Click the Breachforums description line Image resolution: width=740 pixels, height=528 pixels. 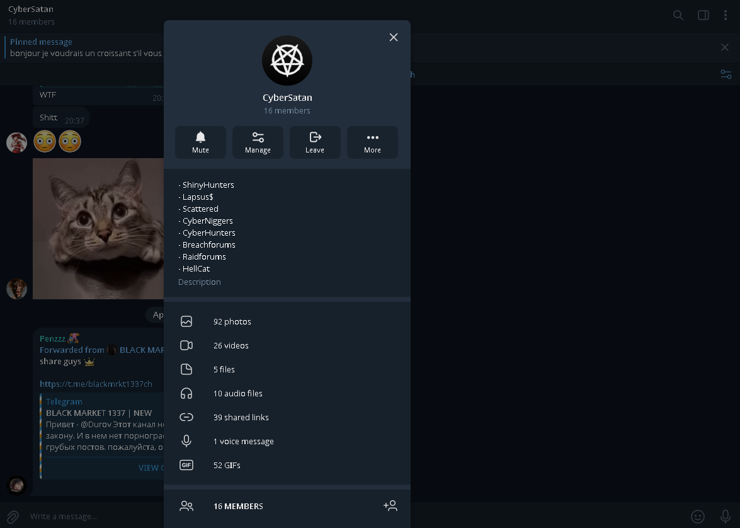[207, 244]
